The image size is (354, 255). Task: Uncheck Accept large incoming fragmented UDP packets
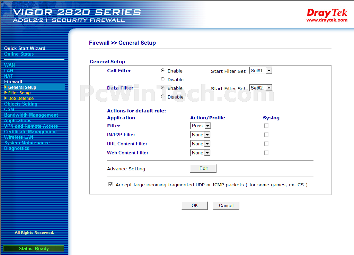pos(110,184)
